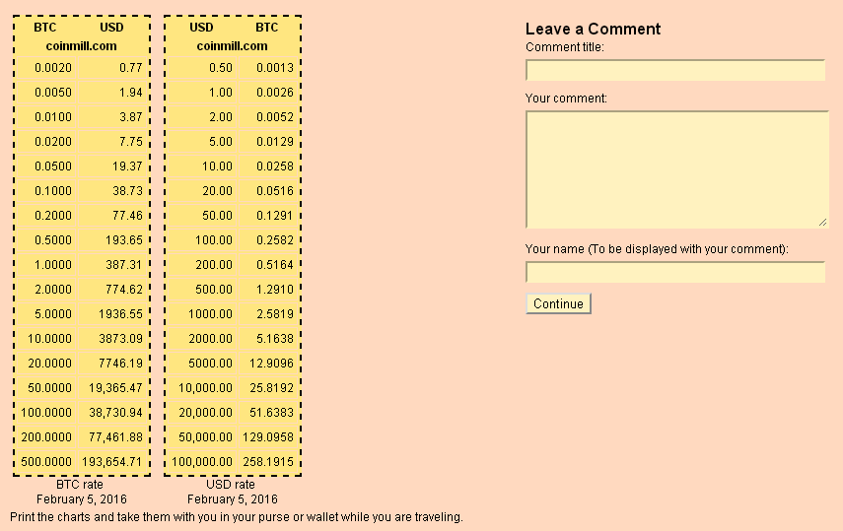Select the 0.5164 BTC value

click(x=275, y=265)
